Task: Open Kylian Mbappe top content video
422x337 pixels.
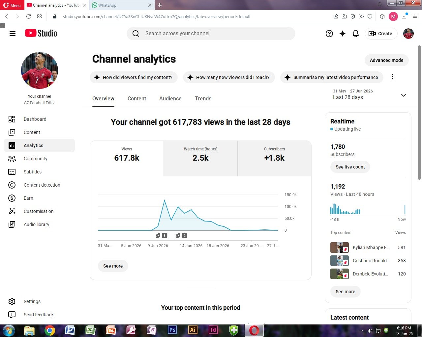Action: point(368,247)
